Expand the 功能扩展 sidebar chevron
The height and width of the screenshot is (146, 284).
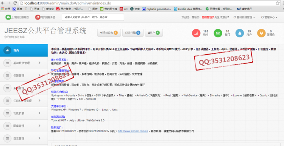(39, 113)
